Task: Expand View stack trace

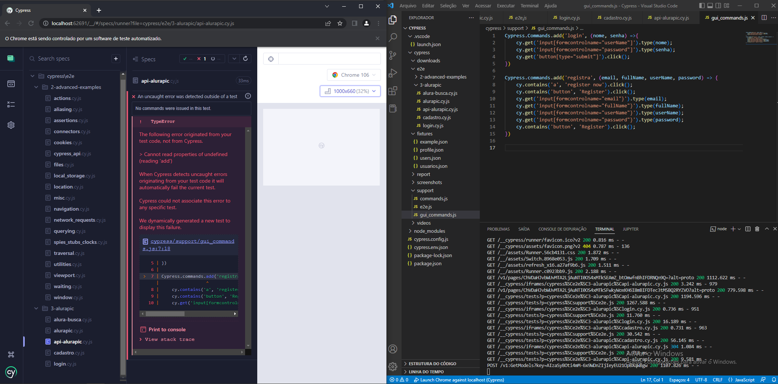Action: point(167,339)
